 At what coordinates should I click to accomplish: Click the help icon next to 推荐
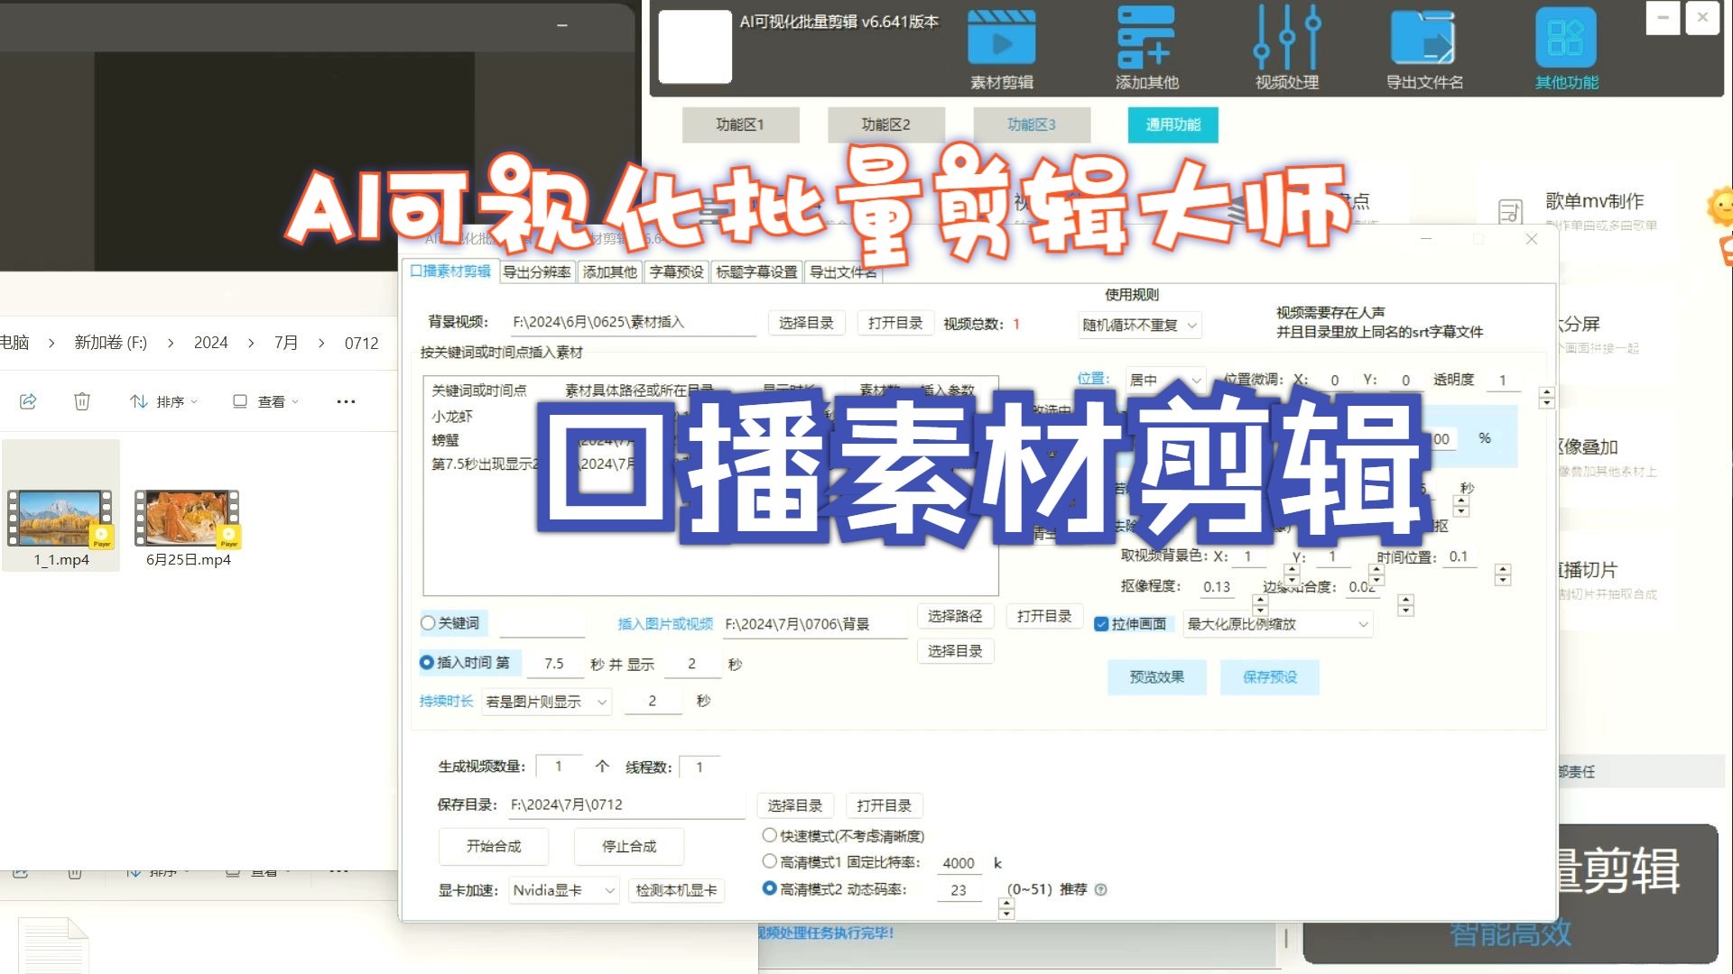click(1100, 890)
